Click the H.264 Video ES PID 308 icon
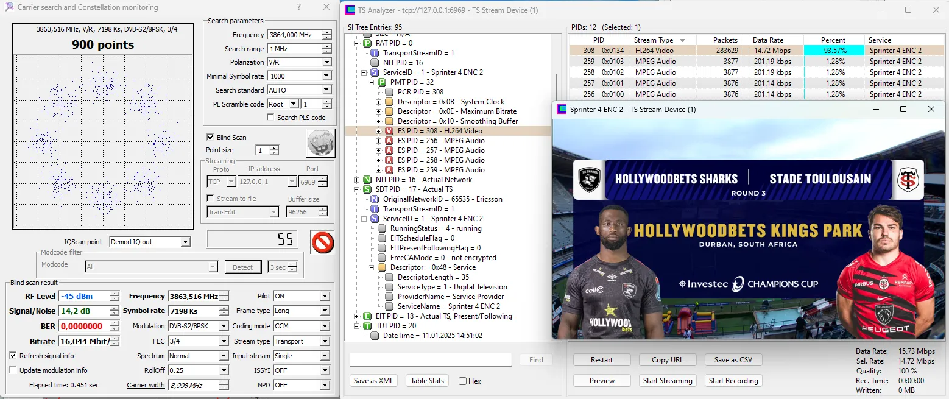Image resolution: width=949 pixels, height=399 pixels. click(389, 131)
